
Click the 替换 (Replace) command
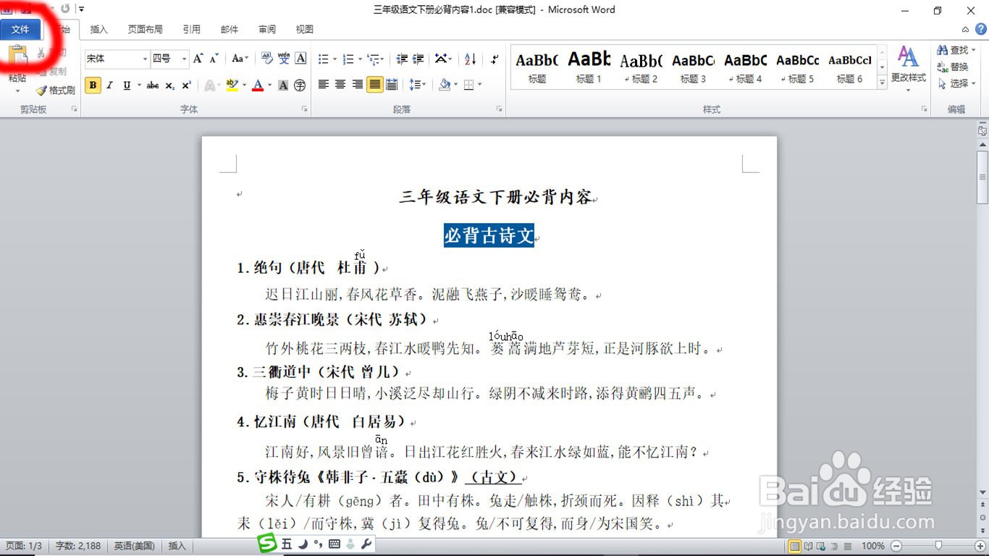[955, 66]
